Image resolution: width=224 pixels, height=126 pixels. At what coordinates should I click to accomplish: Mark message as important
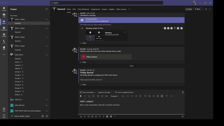(167, 96)
